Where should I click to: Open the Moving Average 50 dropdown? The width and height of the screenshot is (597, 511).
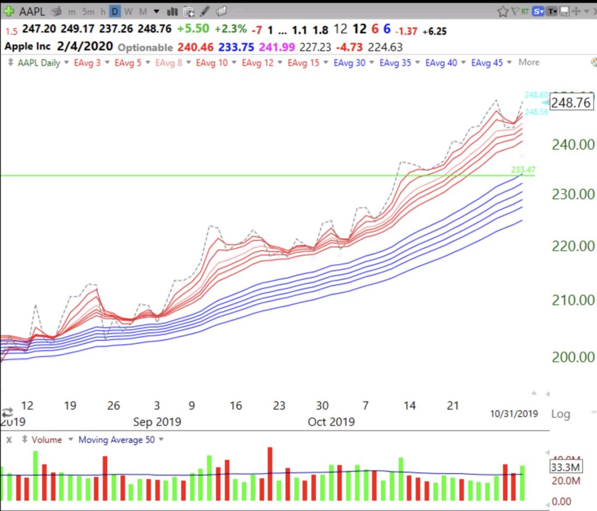161,440
